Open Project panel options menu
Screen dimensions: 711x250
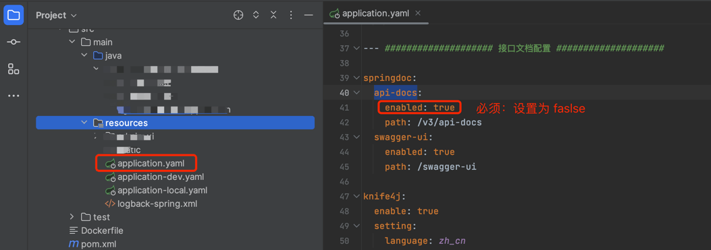click(291, 15)
